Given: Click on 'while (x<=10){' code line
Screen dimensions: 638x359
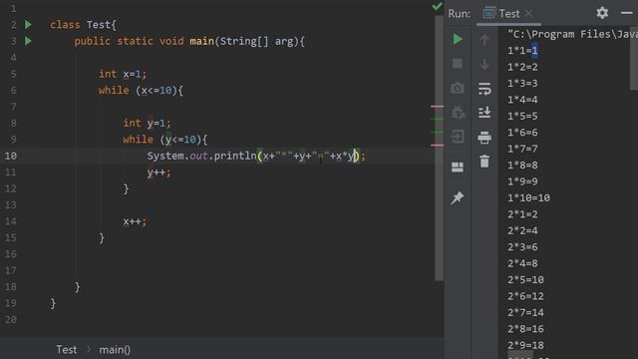Looking at the screenshot, I should pyautogui.click(x=141, y=91).
